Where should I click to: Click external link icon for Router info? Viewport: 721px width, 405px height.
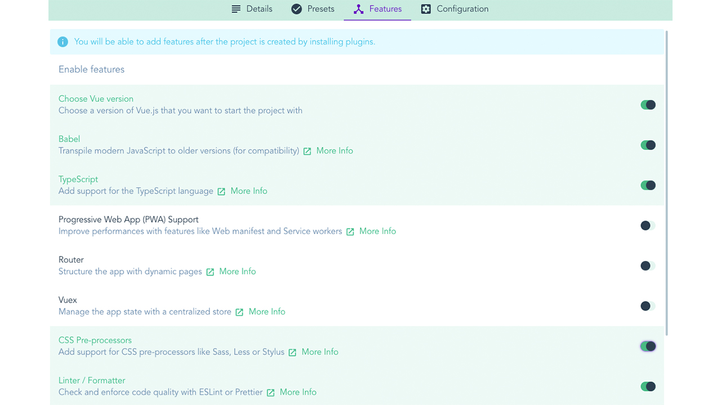(x=210, y=272)
